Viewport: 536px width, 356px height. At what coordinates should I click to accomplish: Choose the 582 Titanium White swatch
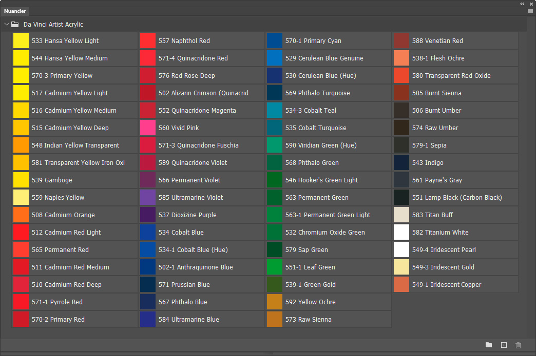point(455,232)
